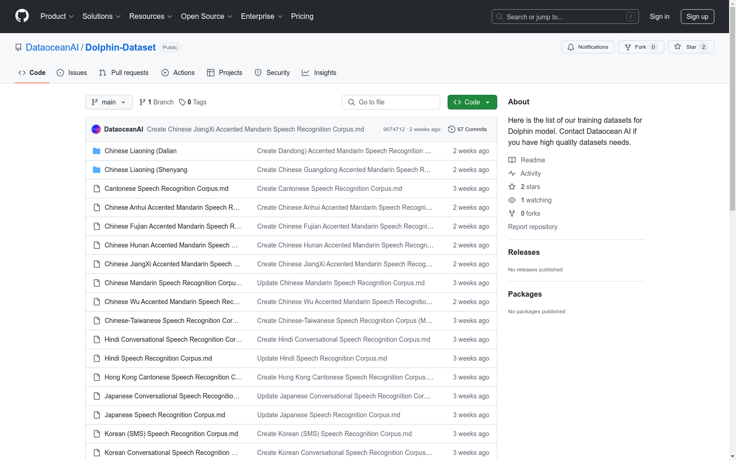Click the file icon for Hindi Speech Recognition Corpus.md
This screenshot has width=736, height=460.
pos(97,358)
